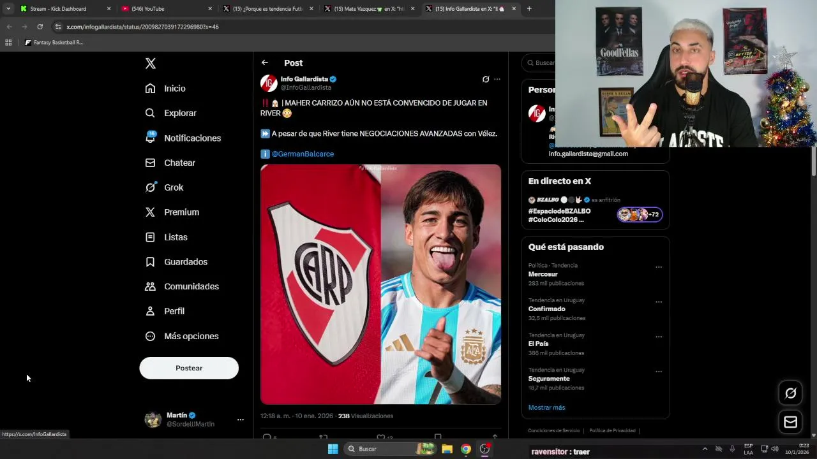Screen dimensions: 817x459
Task: Open Chatear in sidebar
Action: pos(170,163)
